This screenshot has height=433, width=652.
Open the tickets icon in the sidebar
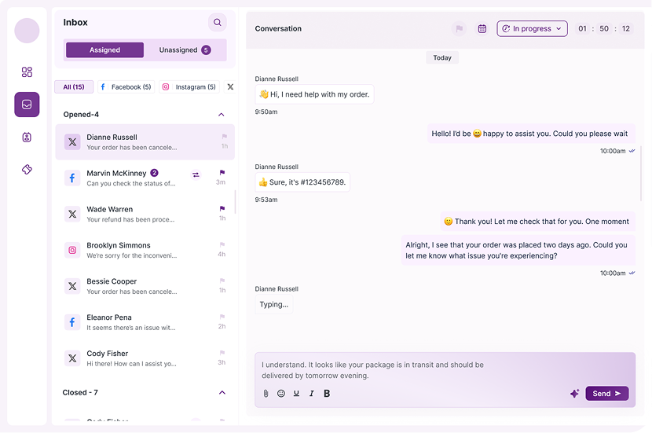[27, 169]
